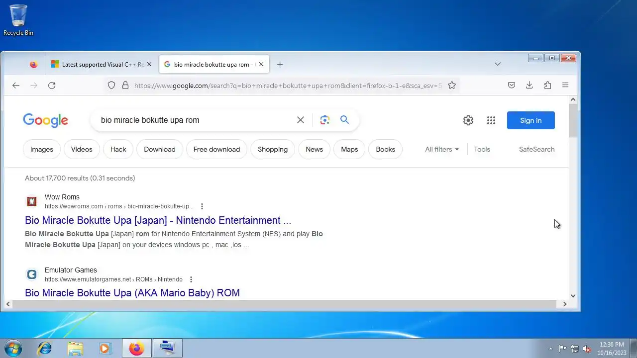Open the tracking protection shield icon
The width and height of the screenshot is (637, 358).
point(111,86)
